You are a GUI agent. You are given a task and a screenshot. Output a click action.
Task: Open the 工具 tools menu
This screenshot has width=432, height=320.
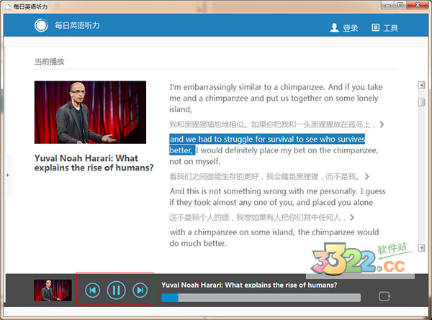point(390,28)
